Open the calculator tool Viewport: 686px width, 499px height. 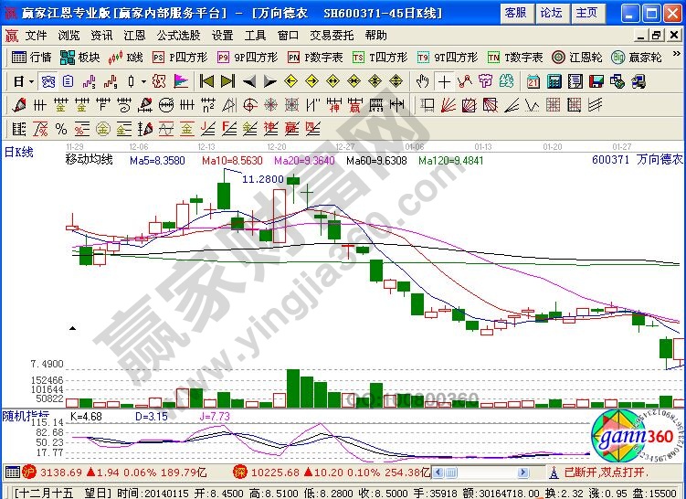[554, 80]
